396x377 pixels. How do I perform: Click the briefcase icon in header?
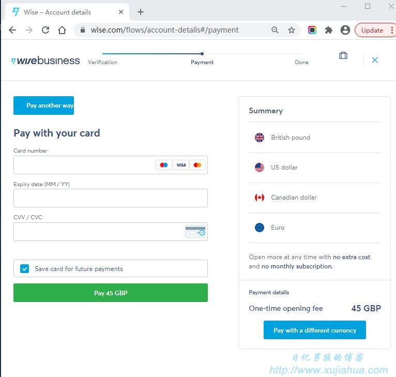click(343, 55)
